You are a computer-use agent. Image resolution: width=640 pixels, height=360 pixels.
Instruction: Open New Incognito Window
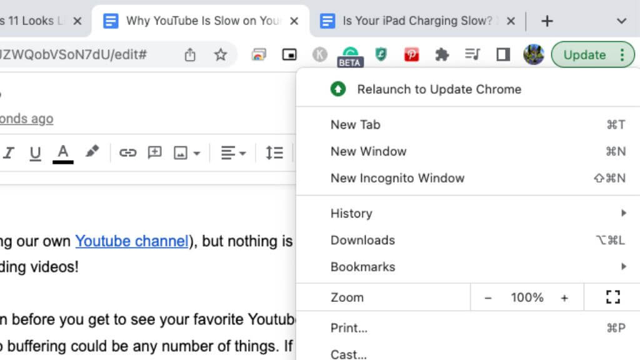pos(467,178)
